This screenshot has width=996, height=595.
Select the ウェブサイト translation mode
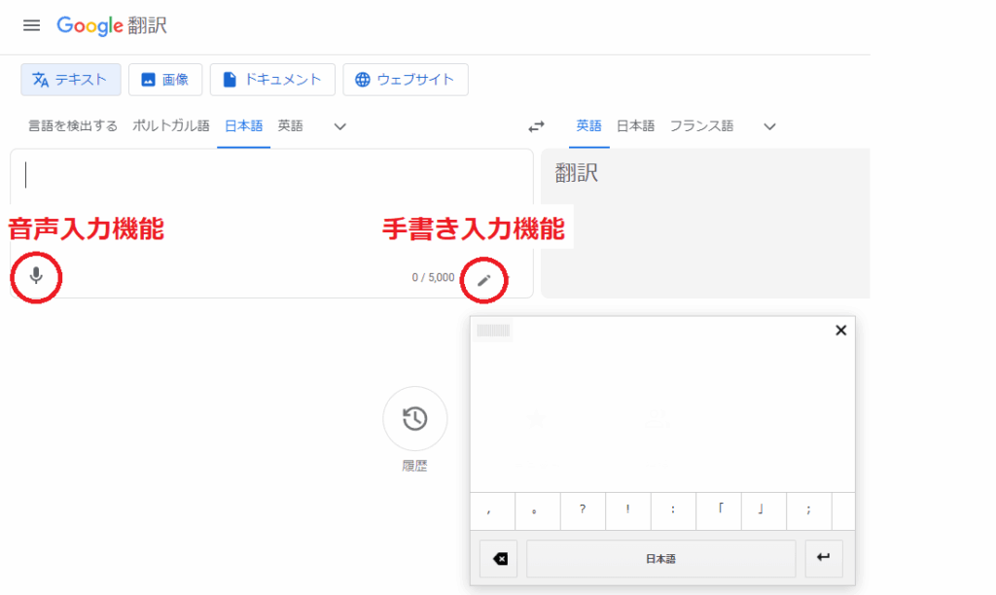406,80
